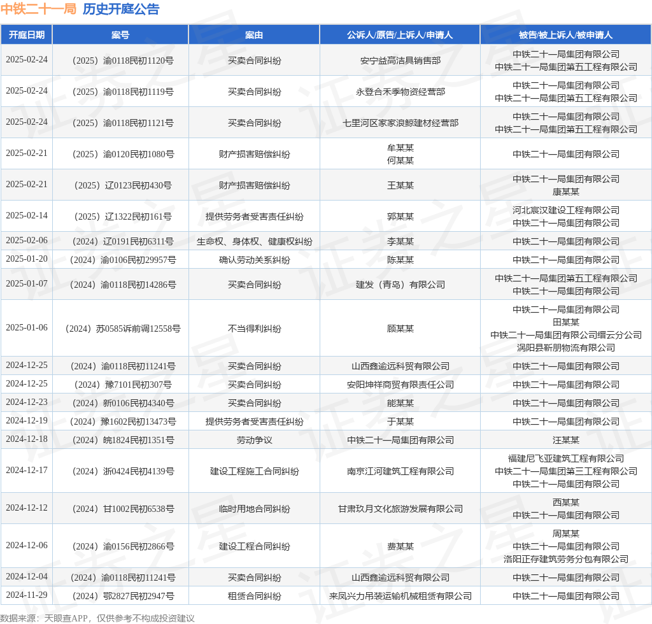The width and height of the screenshot is (652, 624).
Task: Pick case number (2024)辽0191民初6311号
Action: click(123, 241)
